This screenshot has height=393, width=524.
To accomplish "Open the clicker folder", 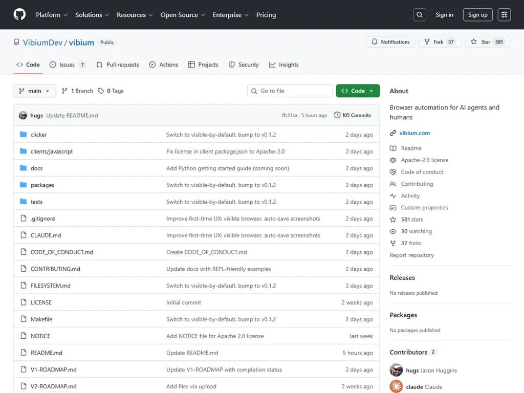I will [39, 134].
